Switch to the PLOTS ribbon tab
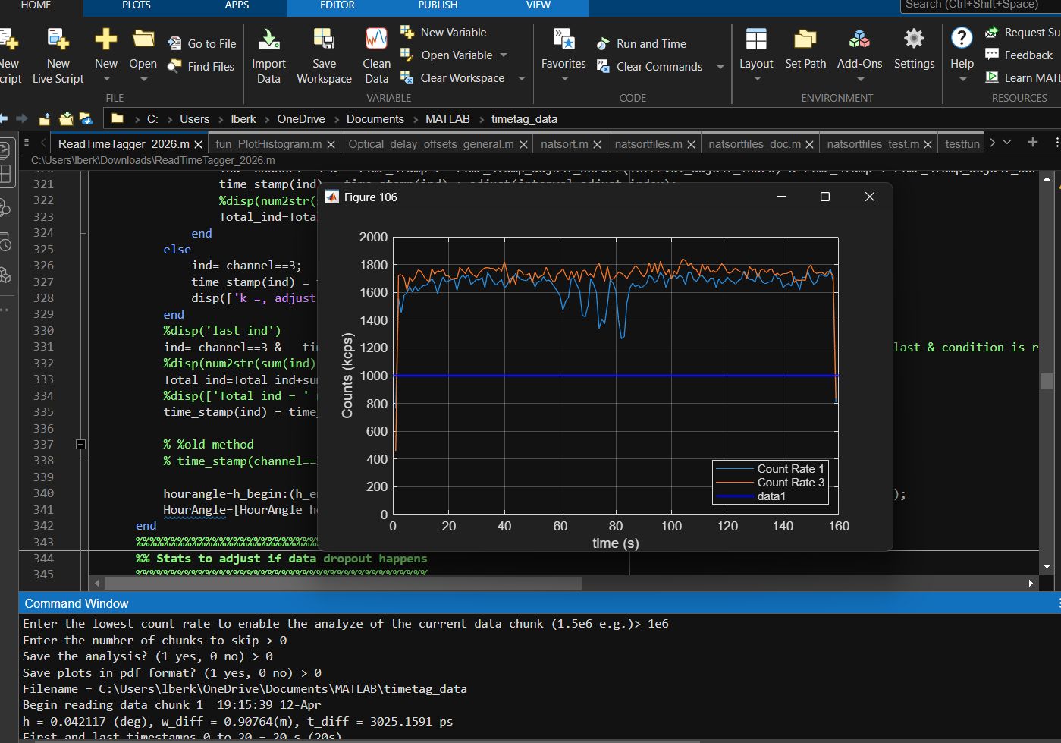 coord(136,5)
